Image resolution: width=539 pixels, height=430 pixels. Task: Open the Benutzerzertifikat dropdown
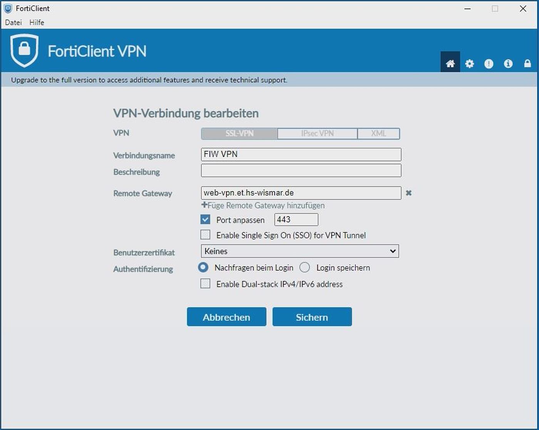(300, 251)
